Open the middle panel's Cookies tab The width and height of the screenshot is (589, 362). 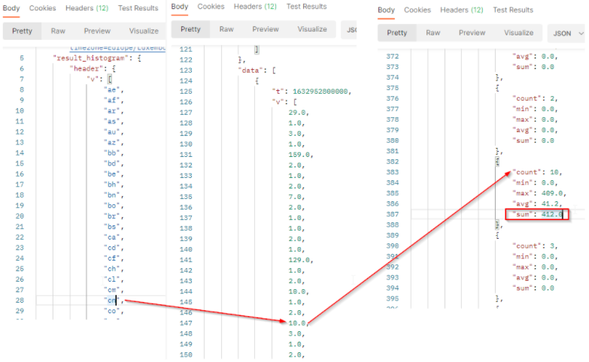tap(211, 7)
